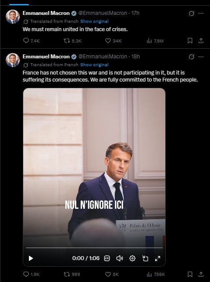Show original French for the 18h tweet
The height and width of the screenshot is (282, 210).
(x=94, y=64)
